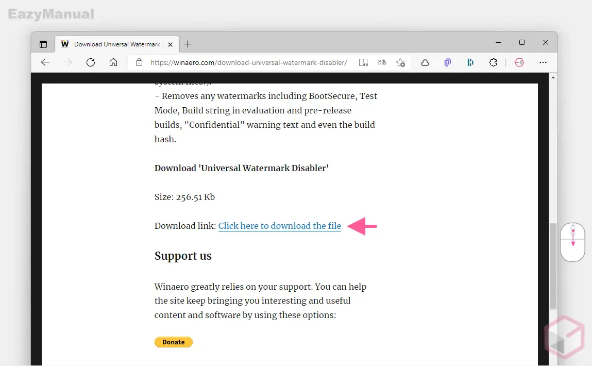Click the Download 'Universal Watermark Disabler' heading
The width and height of the screenshot is (592, 366).
[x=241, y=168]
